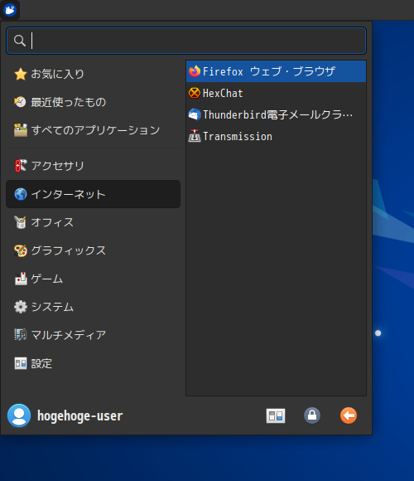
Task: Open the orange log out button
Action: click(x=349, y=415)
